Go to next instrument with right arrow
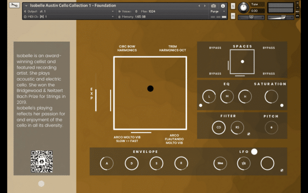The width and height of the screenshot is (308, 193). (x=205, y=6)
